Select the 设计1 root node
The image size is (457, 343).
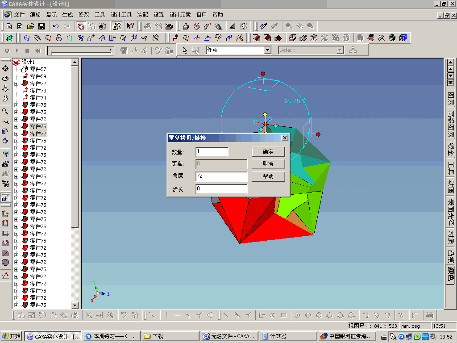[x=28, y=62]
